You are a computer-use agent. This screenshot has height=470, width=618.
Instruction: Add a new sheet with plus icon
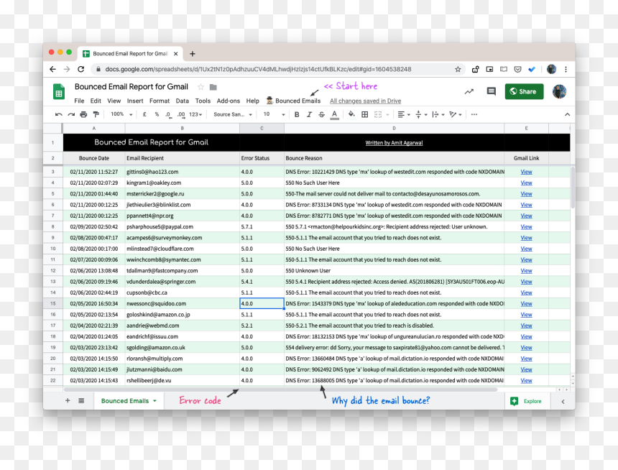coord(68,400)
